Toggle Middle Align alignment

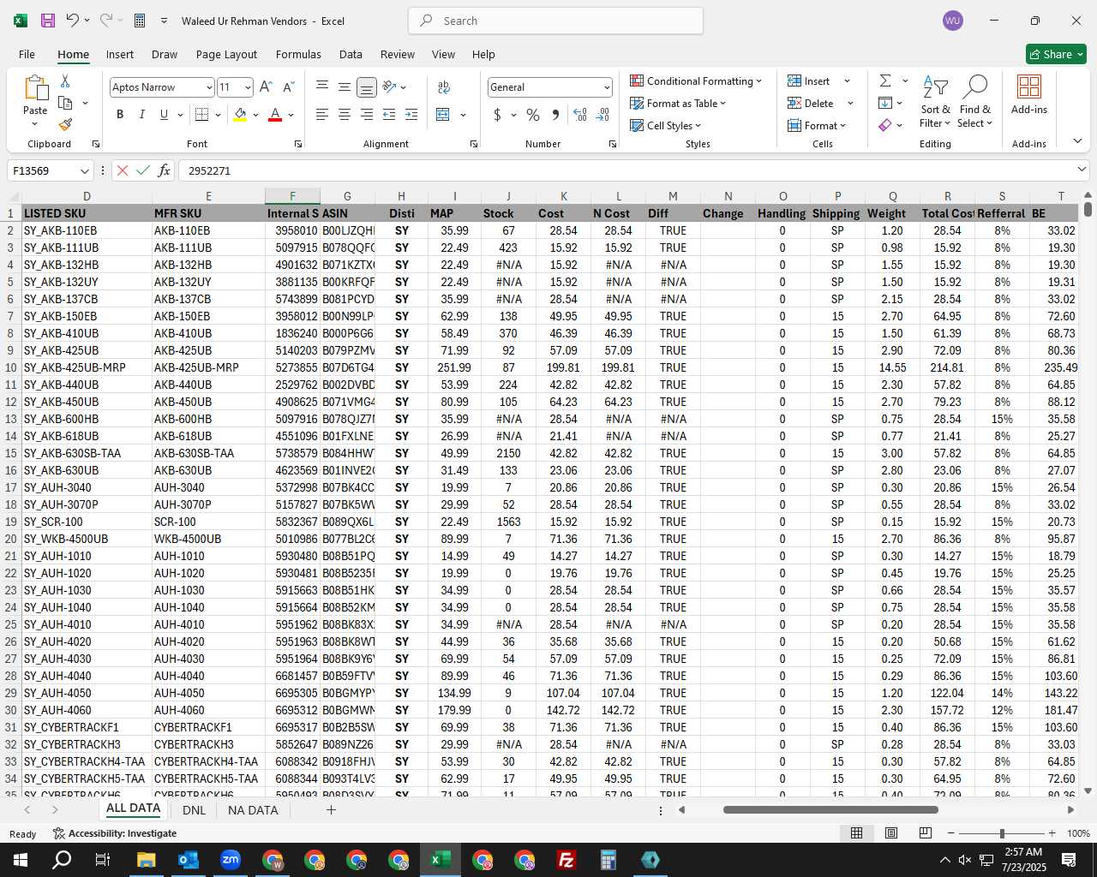tap(344, 87)
